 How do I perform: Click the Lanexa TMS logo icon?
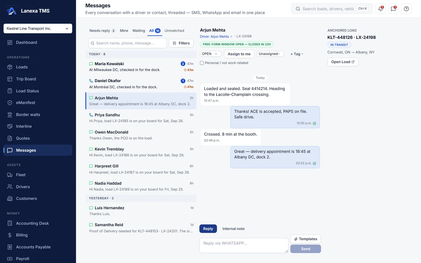pyautogui.click(x=12, y=11)
